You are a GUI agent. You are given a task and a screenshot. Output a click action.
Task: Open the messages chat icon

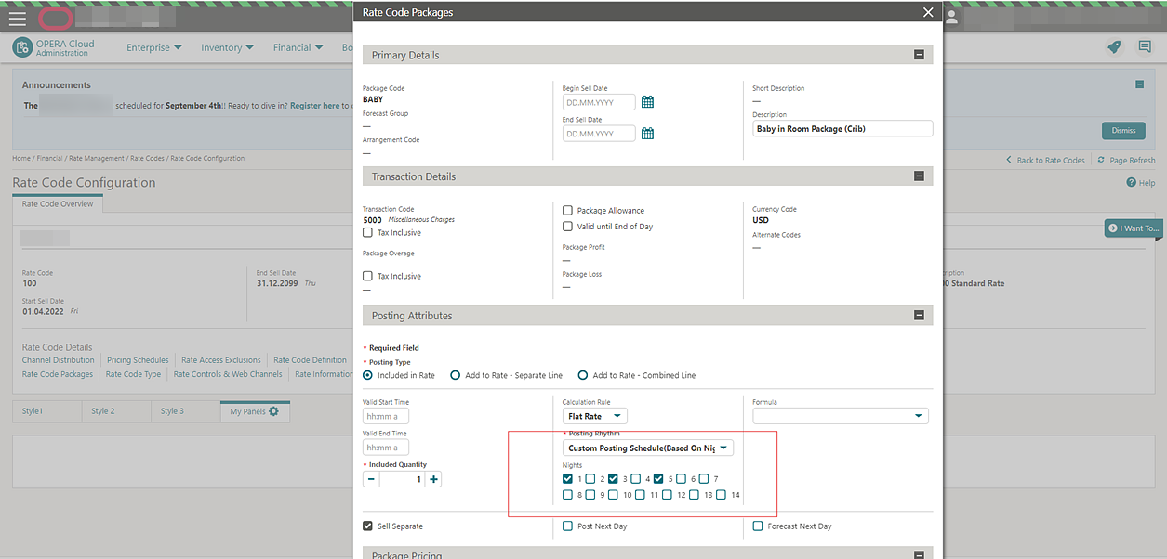pos(1145,47)
